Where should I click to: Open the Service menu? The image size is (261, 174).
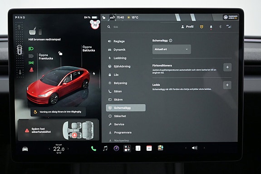pyautogui.click(x=117, y=124)
